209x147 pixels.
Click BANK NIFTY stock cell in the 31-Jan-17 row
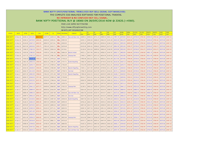(10, 130)
